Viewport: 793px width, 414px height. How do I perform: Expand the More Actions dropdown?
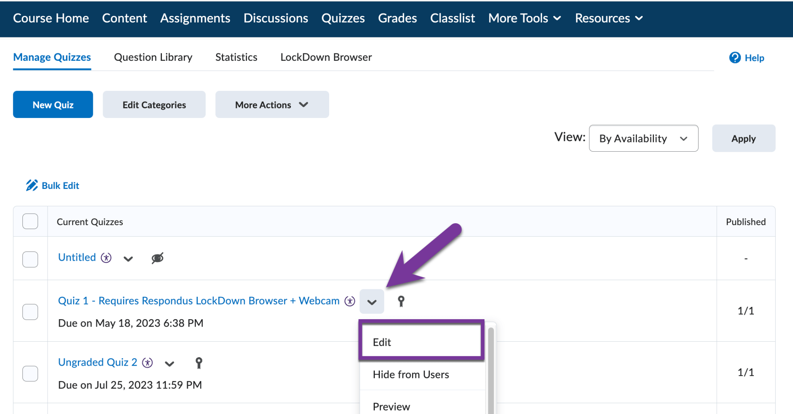coord(271,104)
